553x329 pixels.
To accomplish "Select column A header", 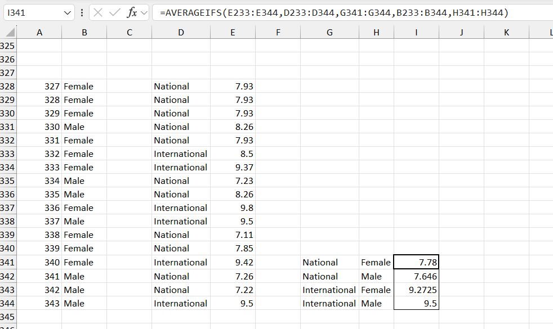I will [x=39, y=33].
